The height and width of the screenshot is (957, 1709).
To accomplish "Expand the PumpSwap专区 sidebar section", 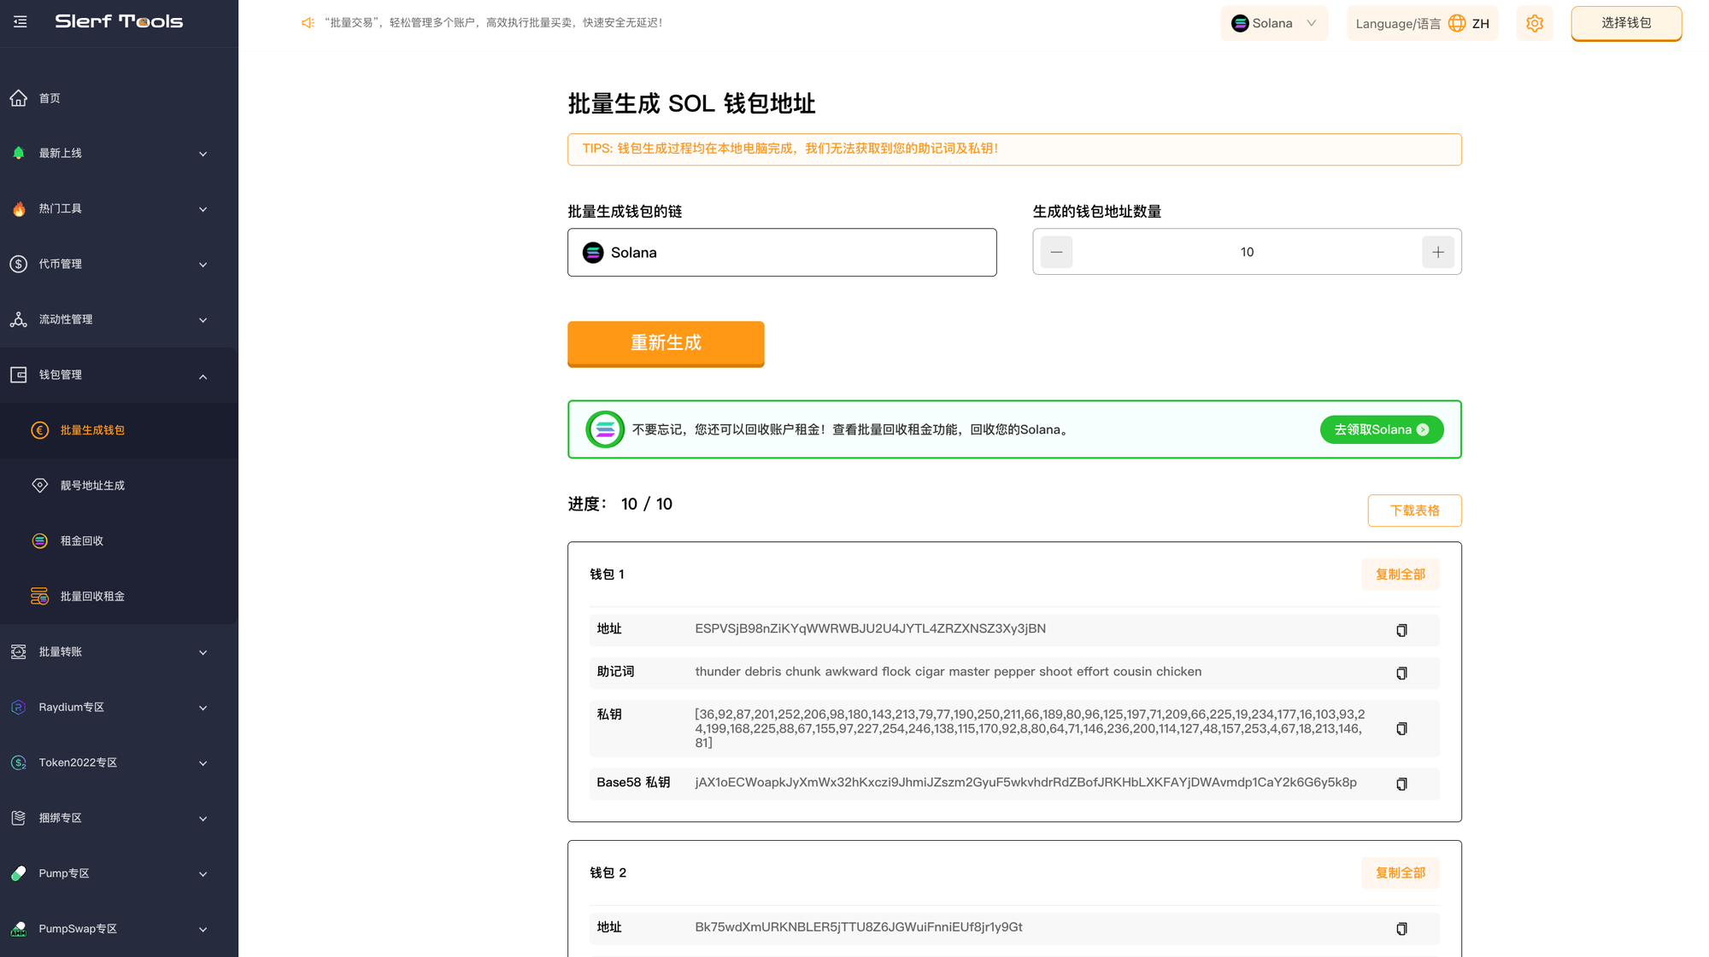I will [x=119, y=930].
